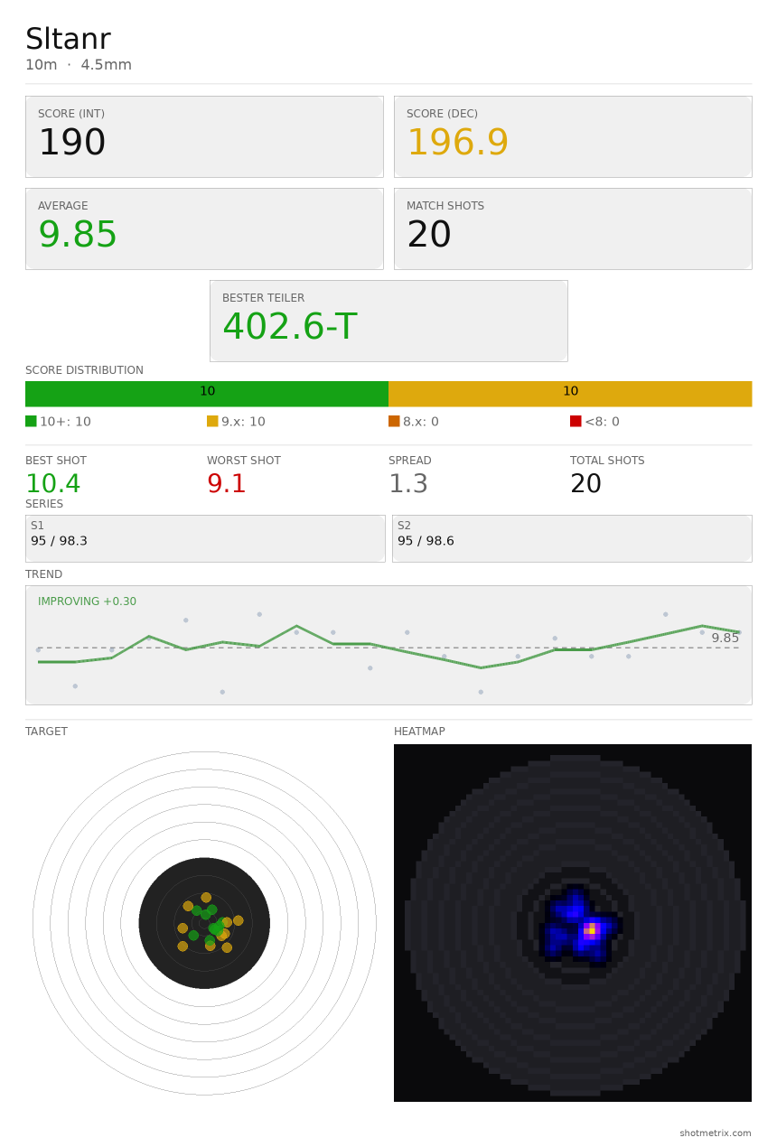Select the yellow segment of distribution bar
The image size is (777, 1147).
[x=570, y=394]
